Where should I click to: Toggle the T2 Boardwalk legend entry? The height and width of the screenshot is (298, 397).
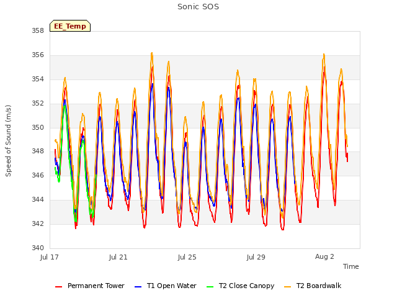313,286
